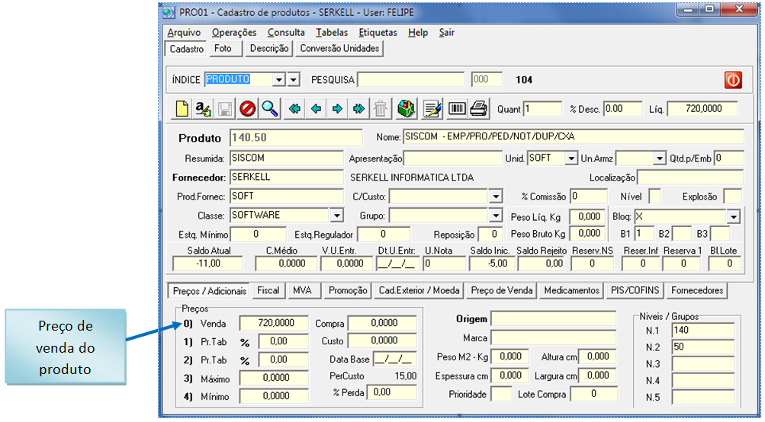The image size is (765, 422).
Task: Click the trash delete icon
Action: (x=381, y=108)
